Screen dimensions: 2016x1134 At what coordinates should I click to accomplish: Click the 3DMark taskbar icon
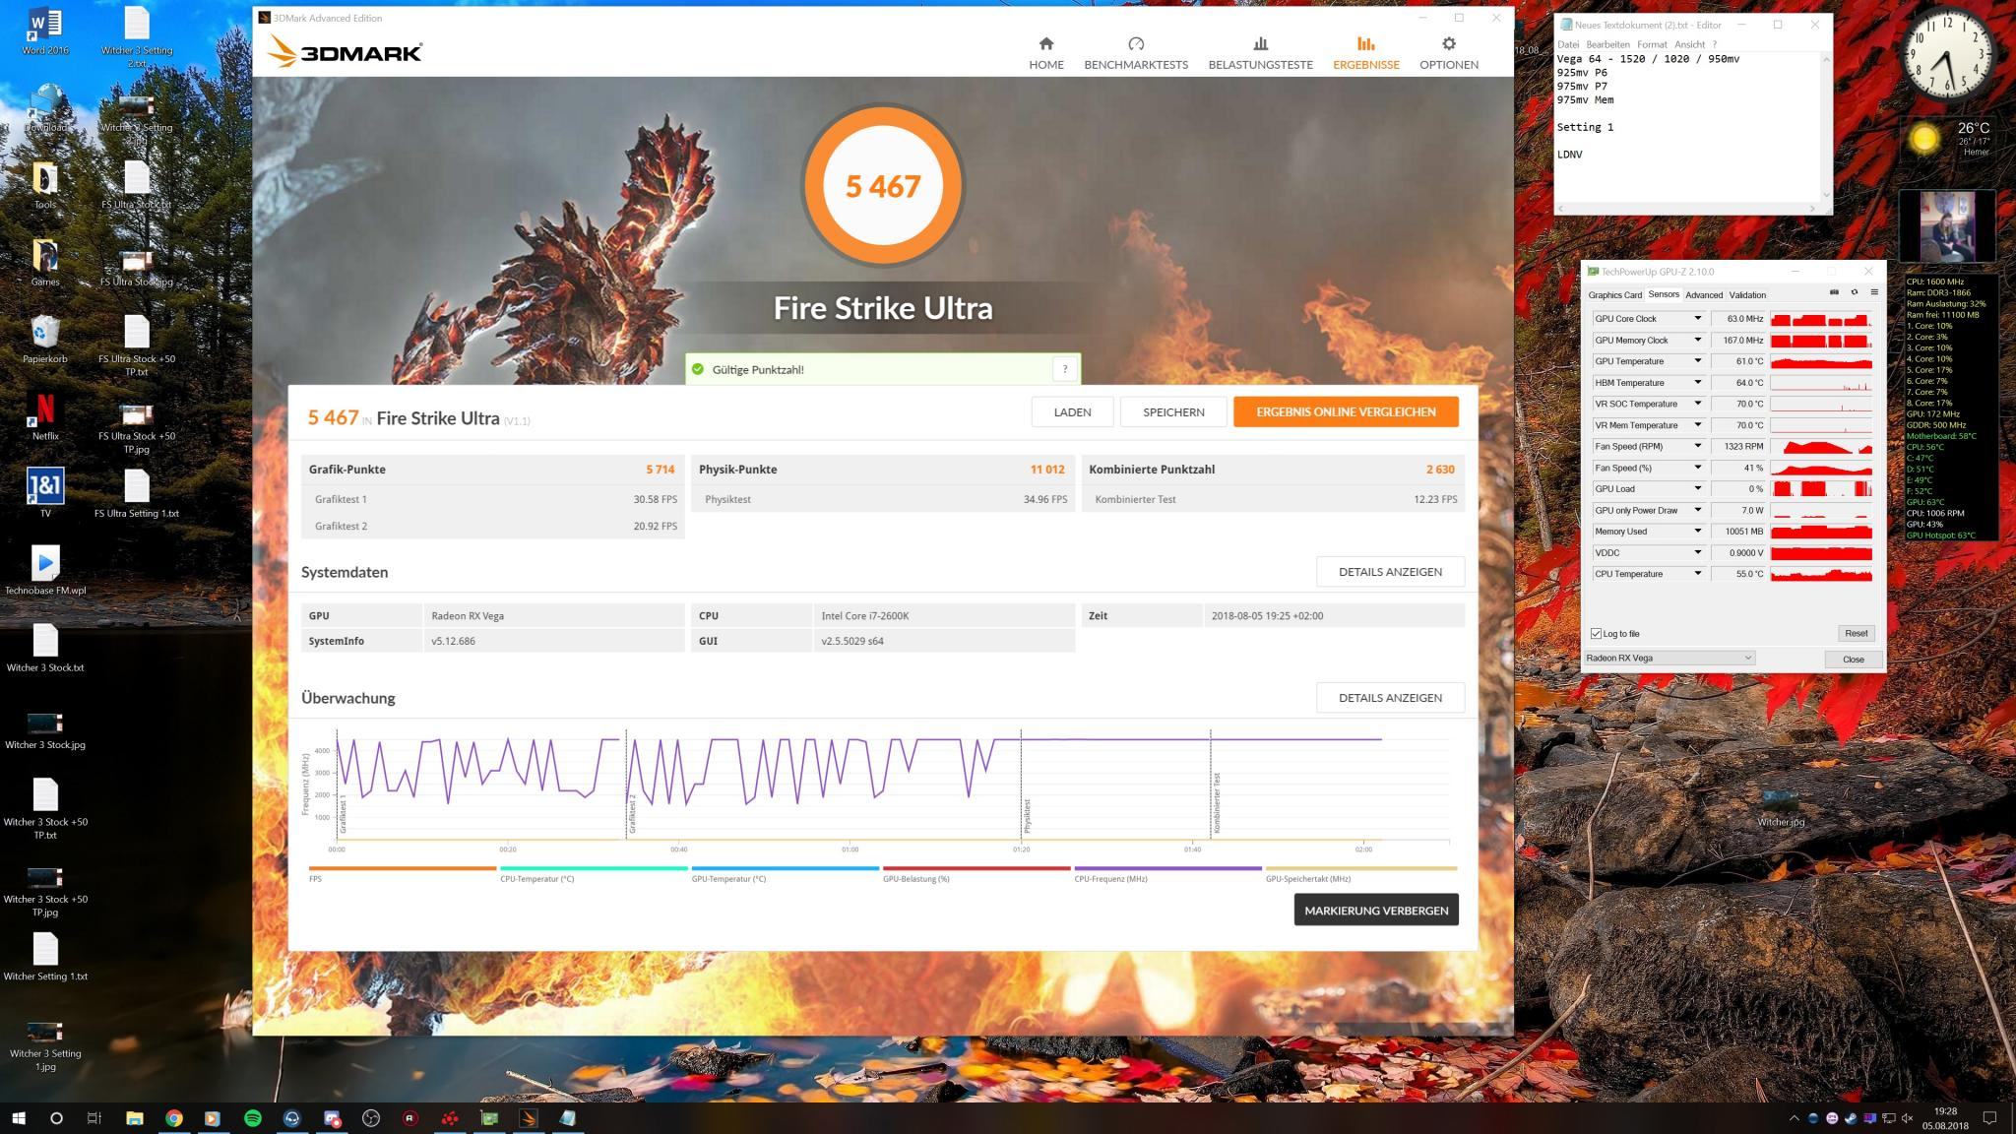click(529, 1118)
